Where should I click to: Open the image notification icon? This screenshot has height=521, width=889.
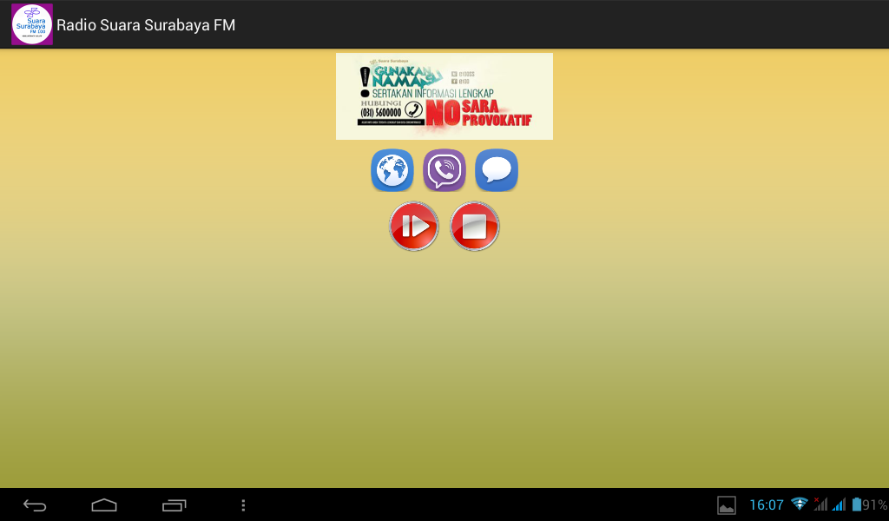[x=727, y=505]
